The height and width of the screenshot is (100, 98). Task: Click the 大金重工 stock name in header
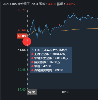(24, 4)
